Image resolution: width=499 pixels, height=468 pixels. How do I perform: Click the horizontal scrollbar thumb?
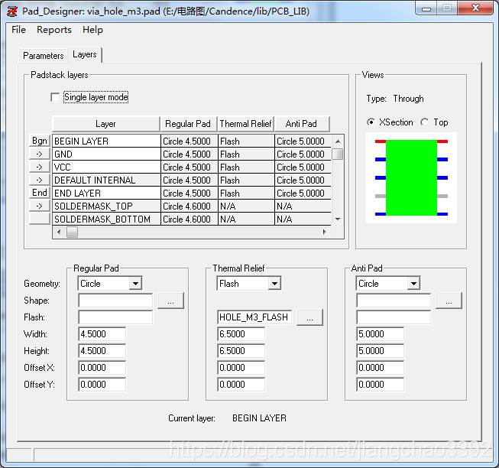(72, 232)
